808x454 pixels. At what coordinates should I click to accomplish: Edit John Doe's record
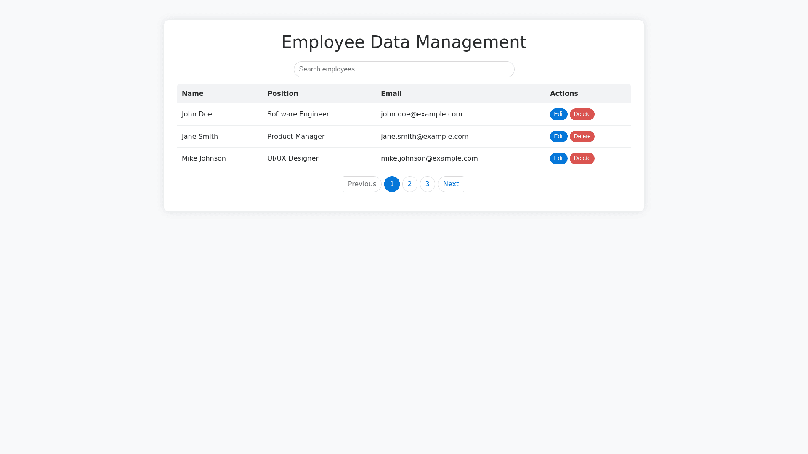[x=558, y=114]
